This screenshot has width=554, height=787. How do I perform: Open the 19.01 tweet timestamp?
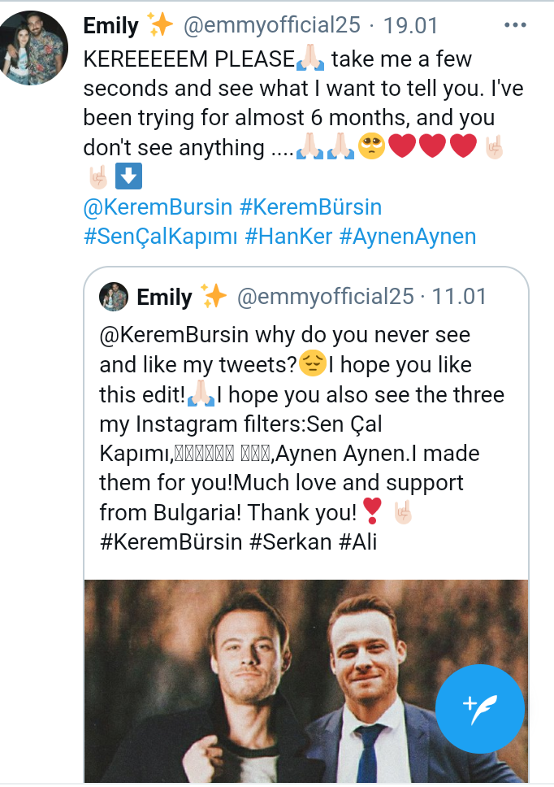click(410, 25)
